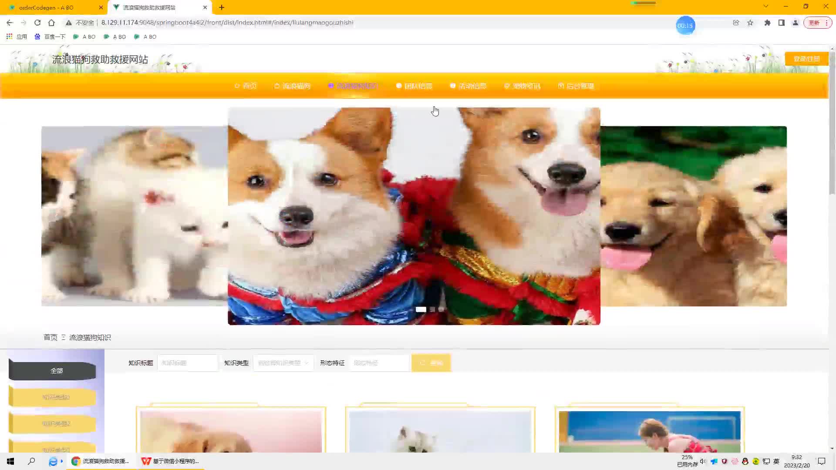Expand the 知识类型 dropdown selector
Screen dimensions: 836x470
point(283,363)
